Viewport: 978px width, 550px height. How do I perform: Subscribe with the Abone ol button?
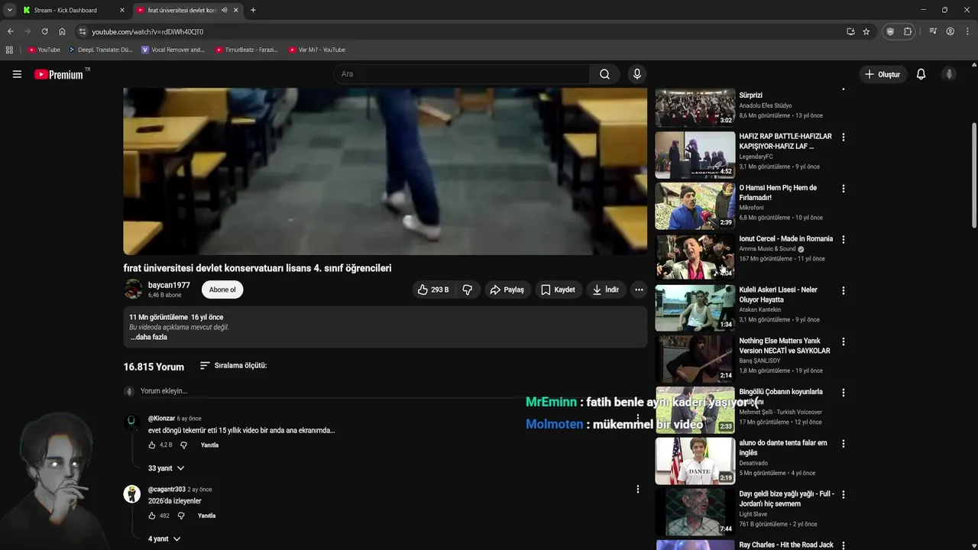click(x=222, y=290)
